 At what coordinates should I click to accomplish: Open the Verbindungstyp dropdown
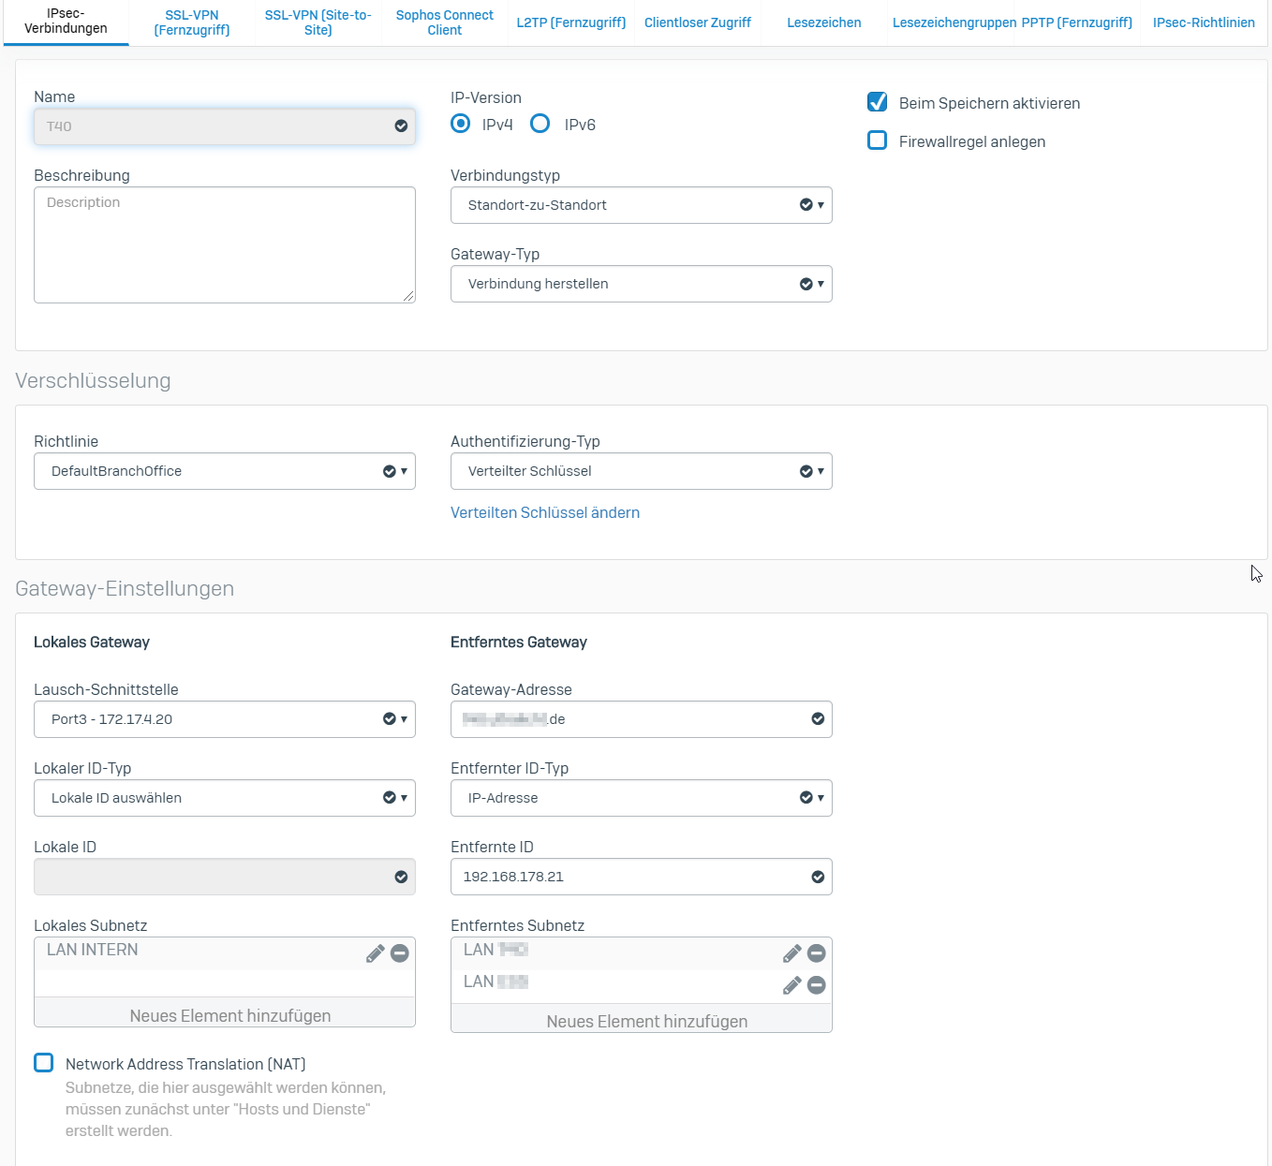(x=641, y=205)
